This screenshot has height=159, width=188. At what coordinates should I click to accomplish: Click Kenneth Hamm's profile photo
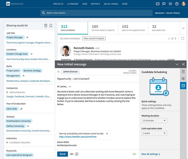pos(66,51)
